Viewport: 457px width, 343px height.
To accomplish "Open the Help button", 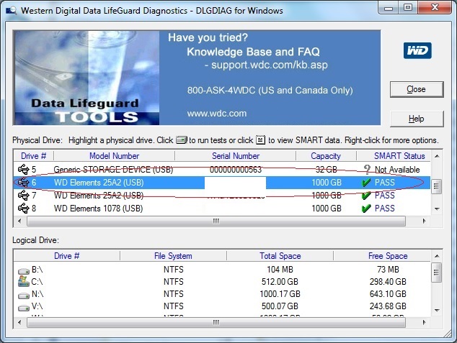I will click(x=417, y=119).
